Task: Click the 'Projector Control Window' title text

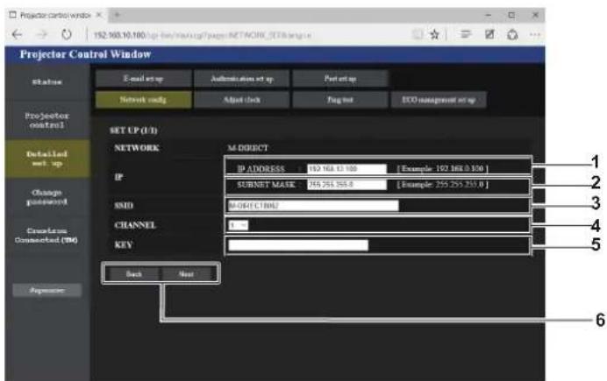Action: pos(86,54)
